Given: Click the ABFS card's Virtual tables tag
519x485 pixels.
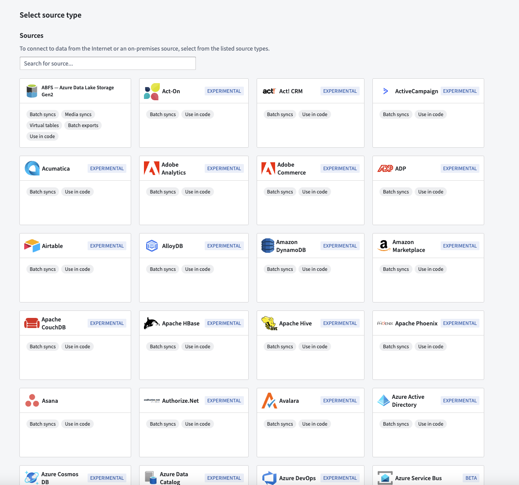Looking at the screenshot, I should [x=44, y=125].
